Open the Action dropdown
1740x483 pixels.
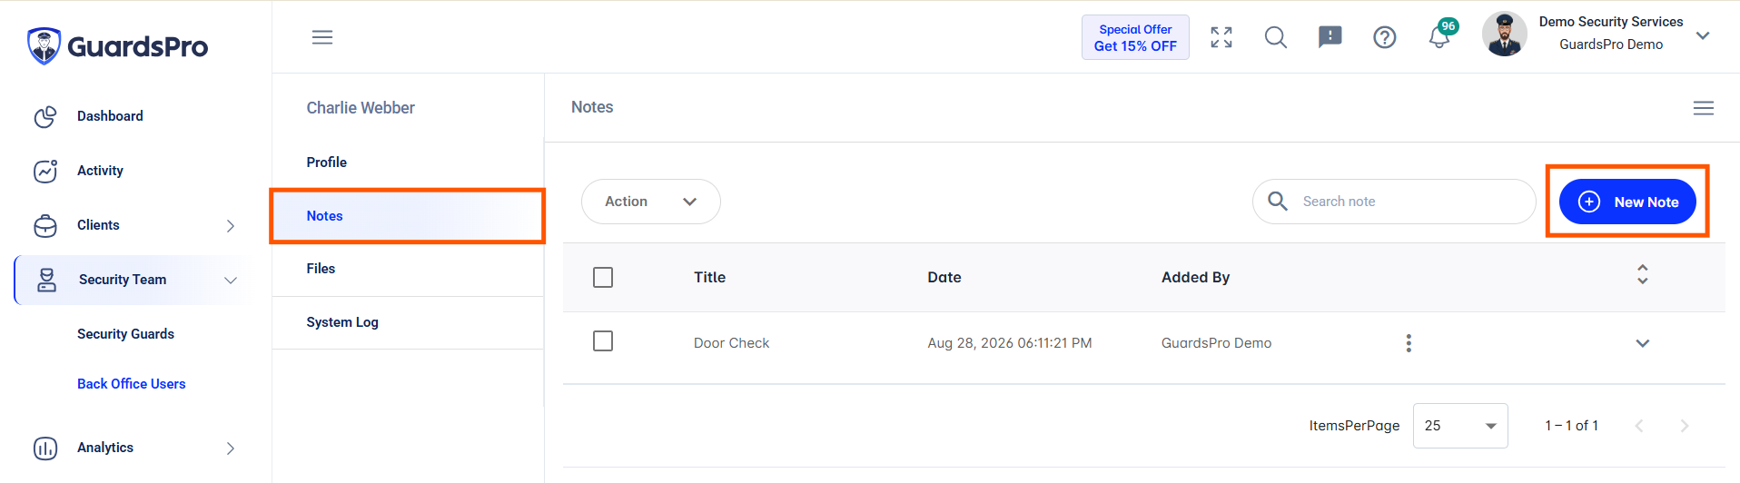(651, 202)
